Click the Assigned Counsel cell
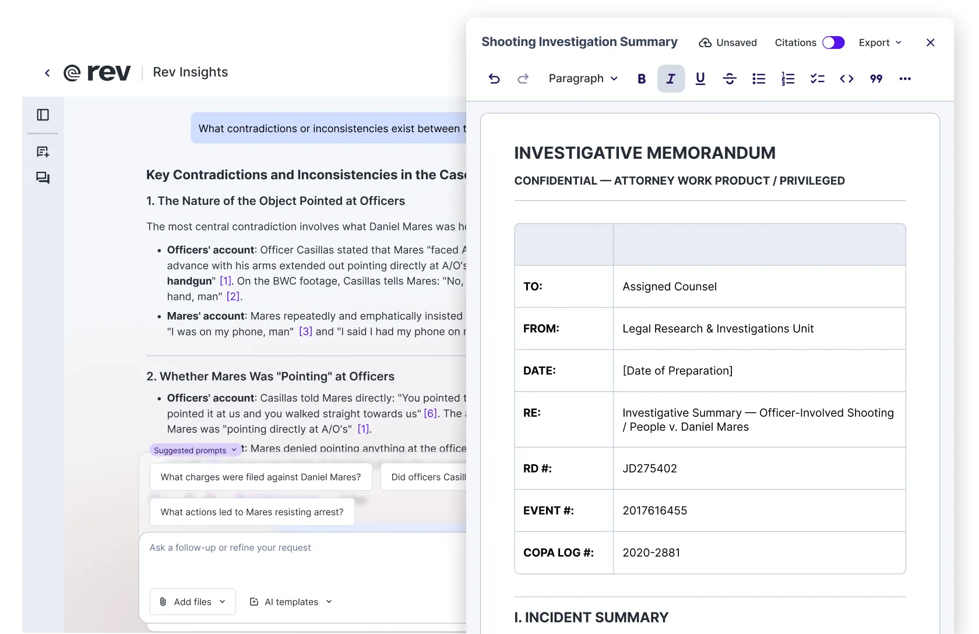The height and width of the screenshot is (634, 979). point(759,286)
